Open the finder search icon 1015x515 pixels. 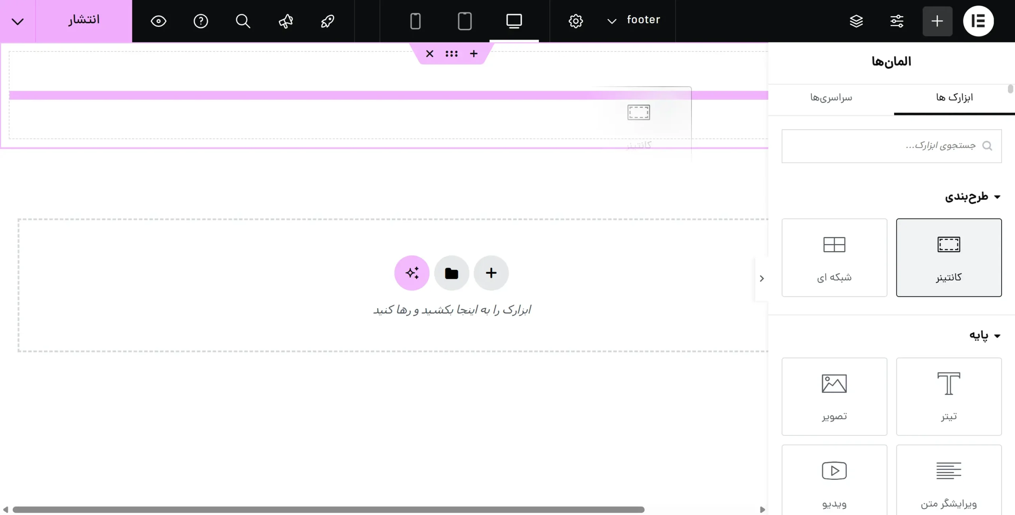click(243, 21)
